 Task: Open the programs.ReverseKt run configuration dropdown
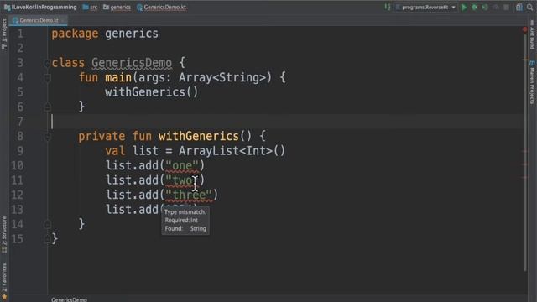tap(426, 8)
